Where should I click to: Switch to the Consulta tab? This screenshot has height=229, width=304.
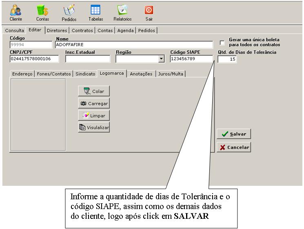[x=14, y=31]
